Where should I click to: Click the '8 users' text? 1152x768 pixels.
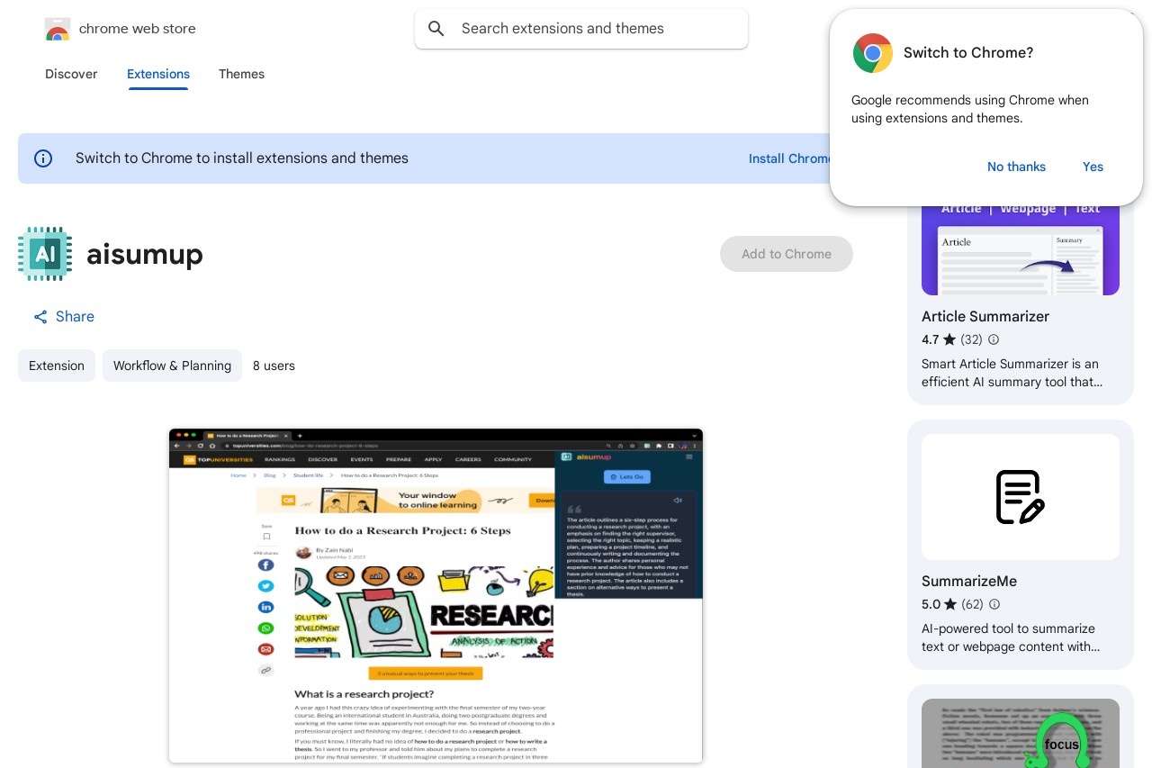(x=274, y=366)
